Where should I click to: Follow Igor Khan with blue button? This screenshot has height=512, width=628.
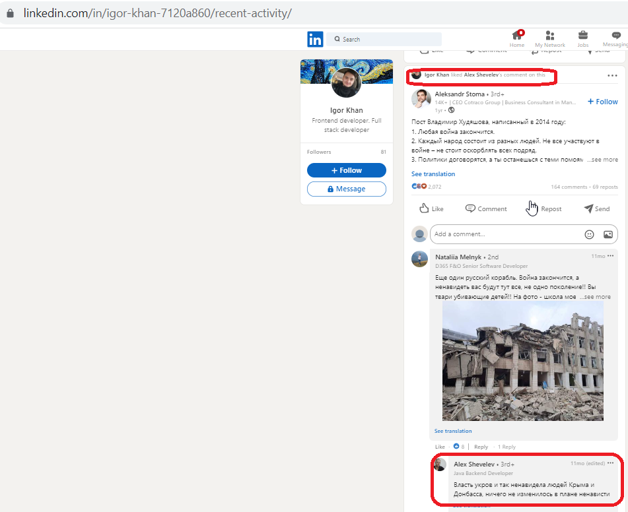[347, 170]
